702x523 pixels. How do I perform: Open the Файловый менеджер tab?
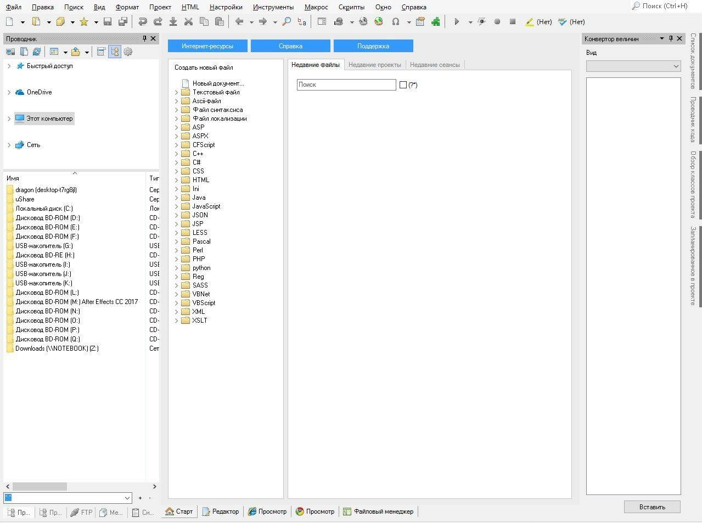click(378, 511)
